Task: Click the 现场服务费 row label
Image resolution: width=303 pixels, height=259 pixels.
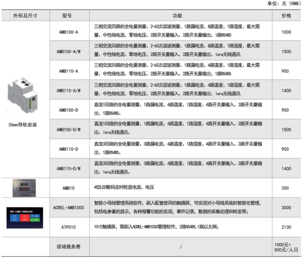Action: [68, 247]
